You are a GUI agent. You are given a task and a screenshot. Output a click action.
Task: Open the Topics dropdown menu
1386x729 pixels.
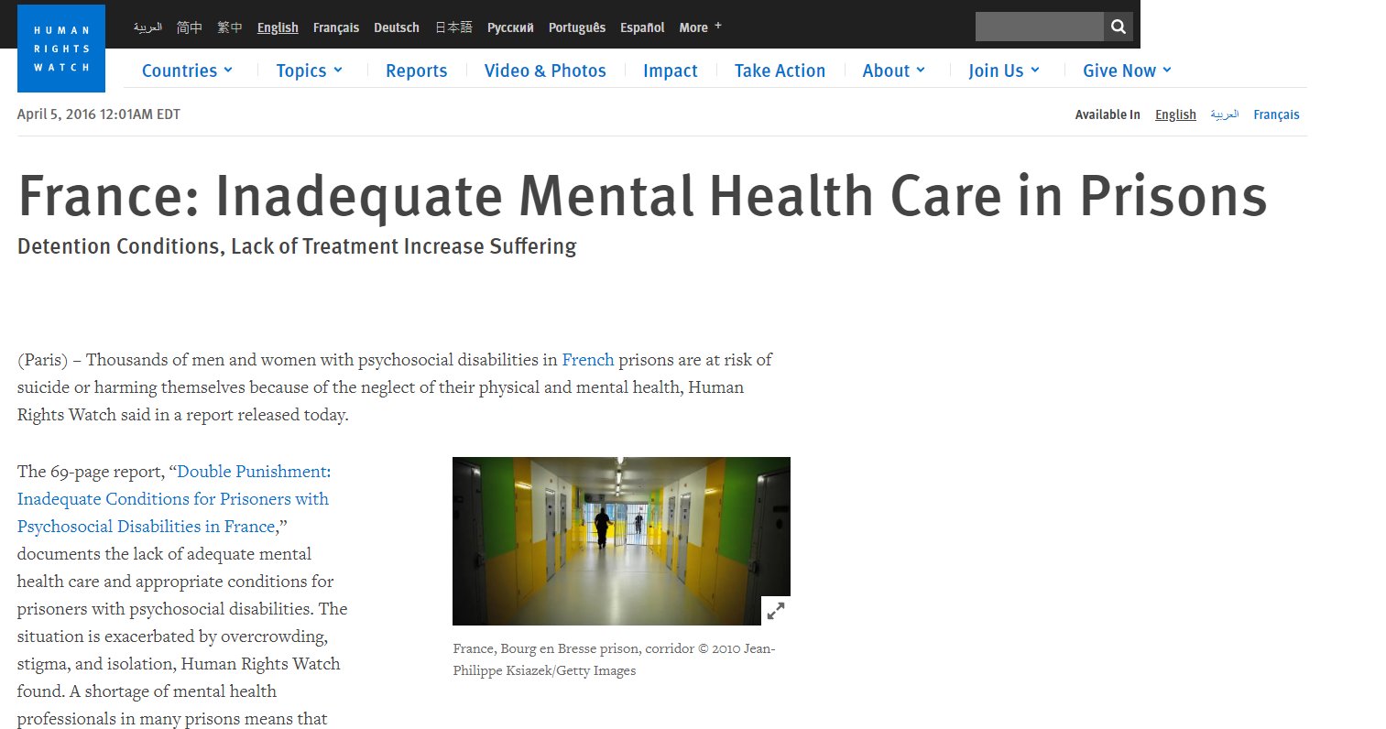(x=310, y=71)
